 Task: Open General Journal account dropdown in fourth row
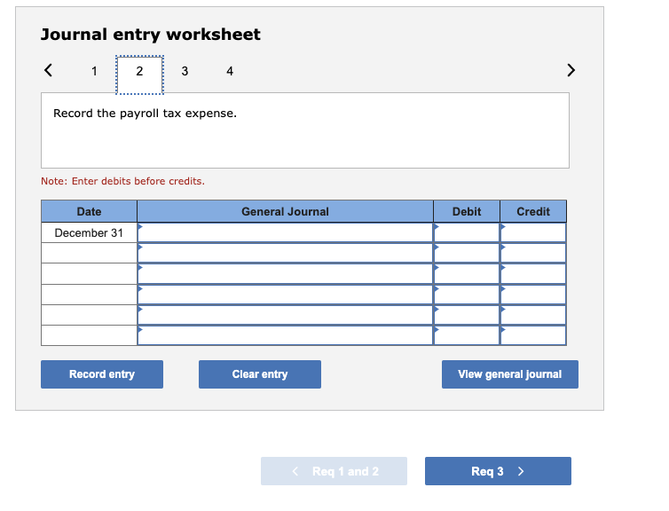click(x=285, y=295)
